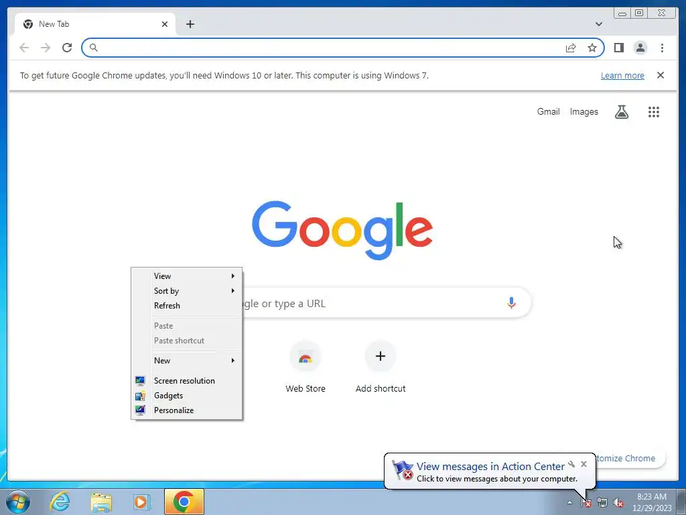Click the New Tab tab title
The image size is (686, 515).
pos(54,24)
